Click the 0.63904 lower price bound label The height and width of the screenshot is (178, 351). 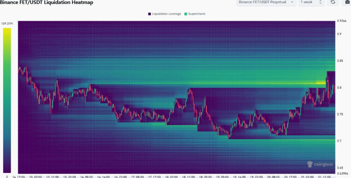pyautogui.click(x=342, y=173)
